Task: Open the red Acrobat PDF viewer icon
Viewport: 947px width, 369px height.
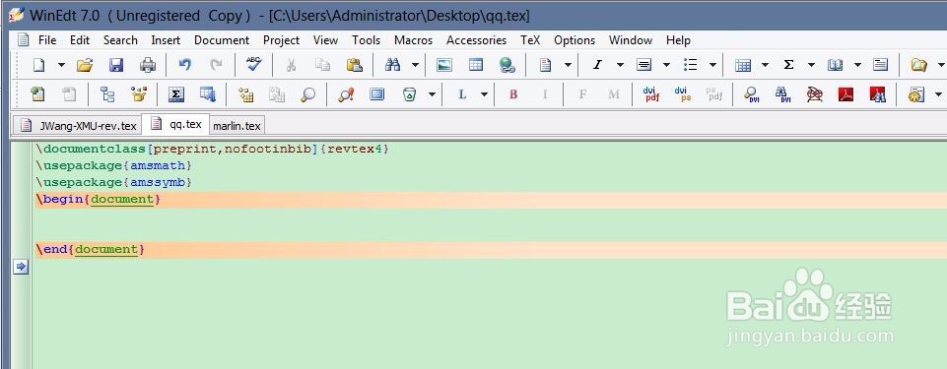Action: click(x=846, y=94)
